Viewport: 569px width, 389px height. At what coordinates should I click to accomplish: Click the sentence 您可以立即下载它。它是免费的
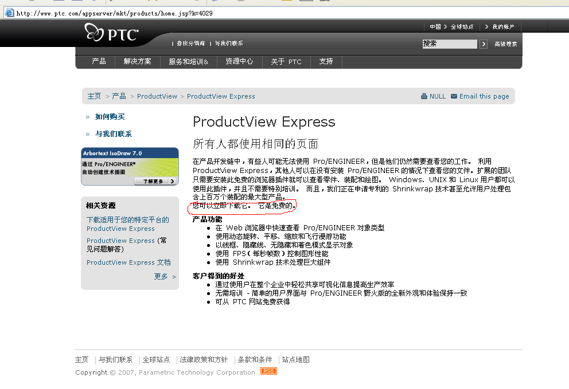point(244,206)
